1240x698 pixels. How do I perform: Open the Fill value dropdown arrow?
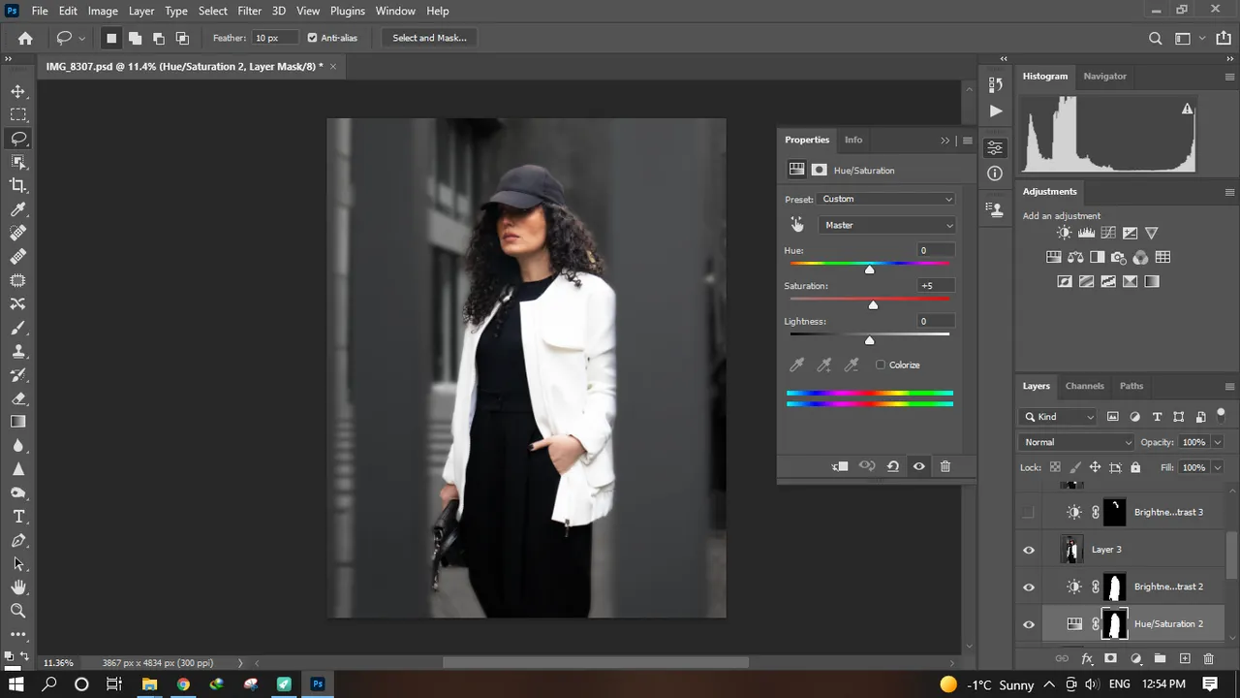pos(1217,467)
